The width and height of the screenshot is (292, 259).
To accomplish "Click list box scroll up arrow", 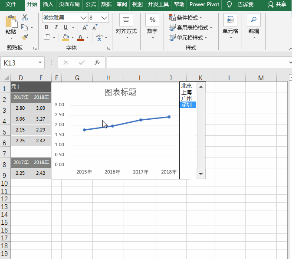I will (x=201, y=87).
